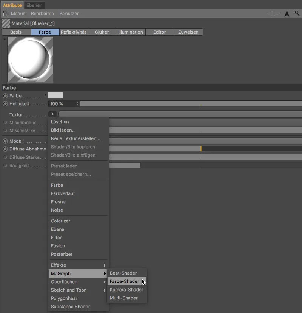Click the material preview sphere thumbnail
The height and width of the screenshot is (313, 302).
[x=30, y=60]
